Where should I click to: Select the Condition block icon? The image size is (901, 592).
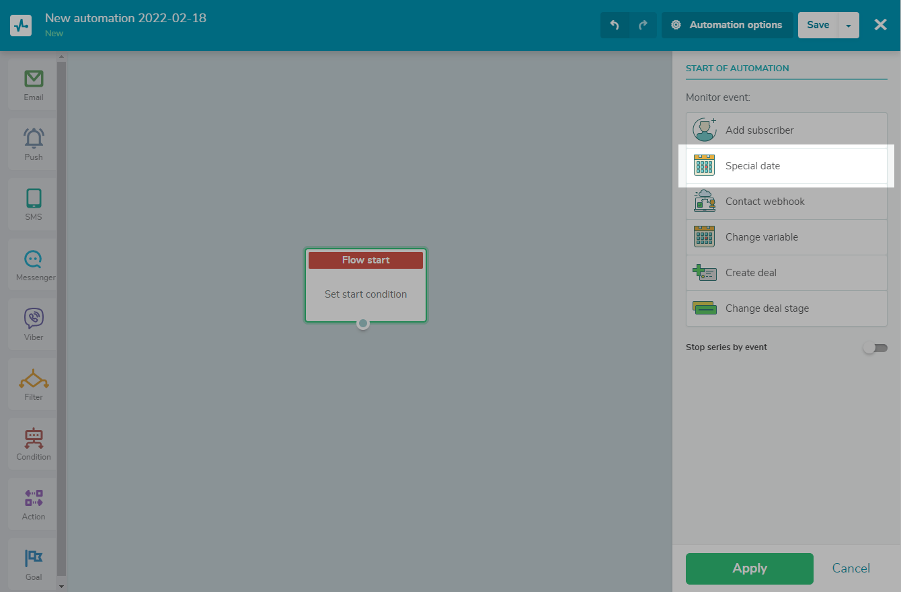[x=34, y=438]
